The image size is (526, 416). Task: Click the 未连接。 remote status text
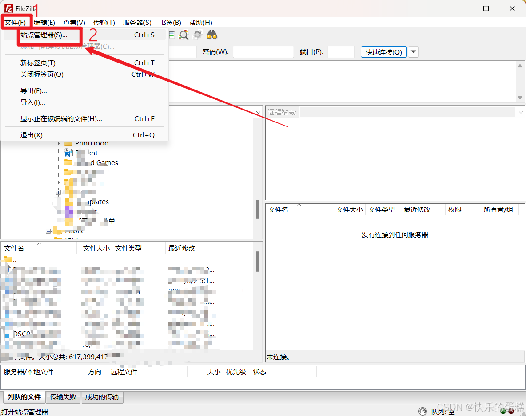[279, 357]
